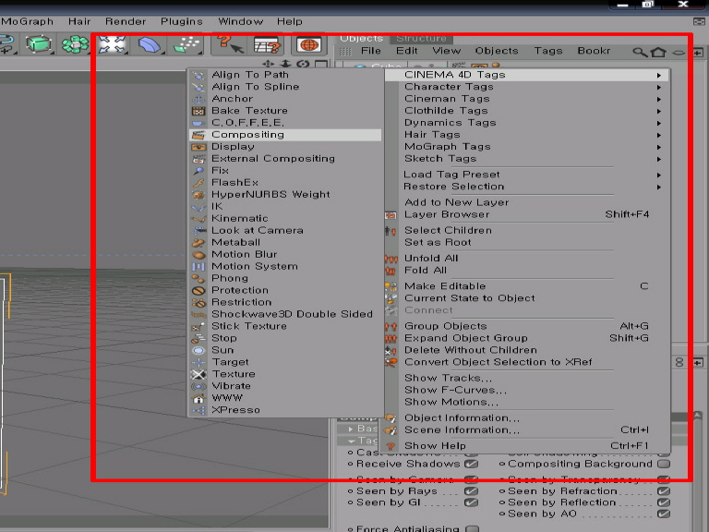Open Layer Browser
This screenshot has width=709, height=532.
click(527, 214)
